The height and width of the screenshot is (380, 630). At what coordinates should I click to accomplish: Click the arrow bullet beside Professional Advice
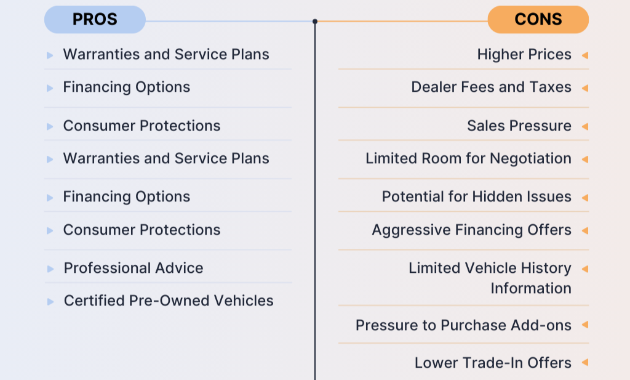[x=50, y=269]
